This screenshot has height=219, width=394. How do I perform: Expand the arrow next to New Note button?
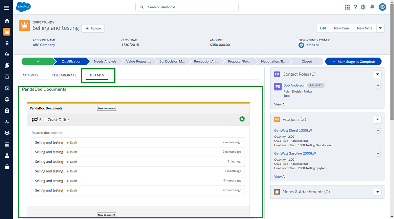coord(380,28)
